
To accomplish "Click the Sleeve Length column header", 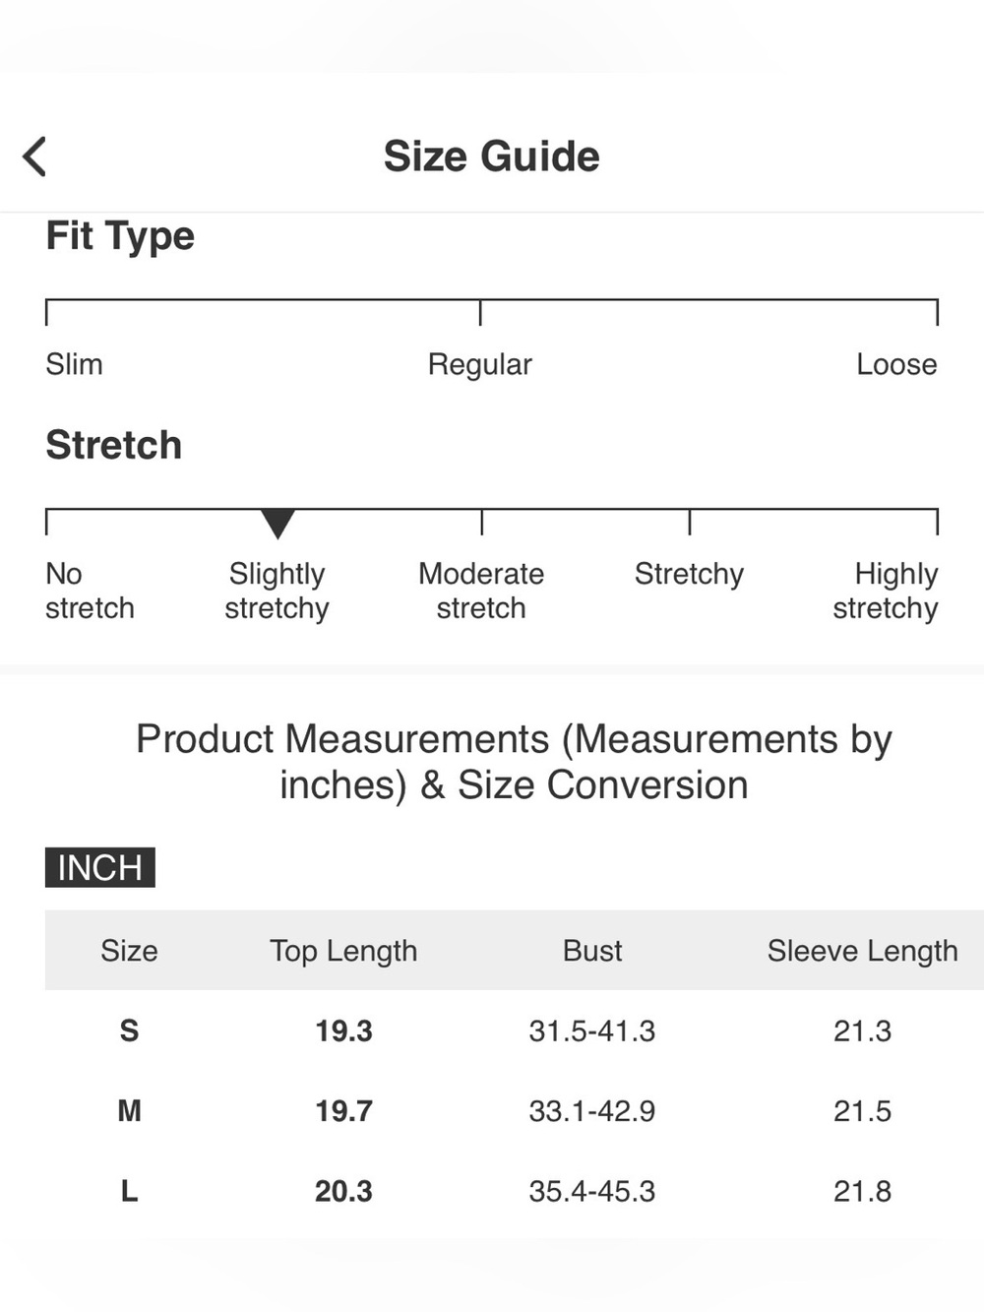I will click(862, 951).
